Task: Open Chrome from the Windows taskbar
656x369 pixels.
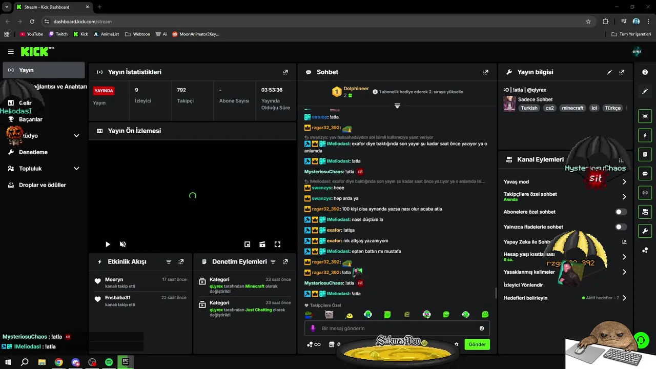Action: [59, 362]
